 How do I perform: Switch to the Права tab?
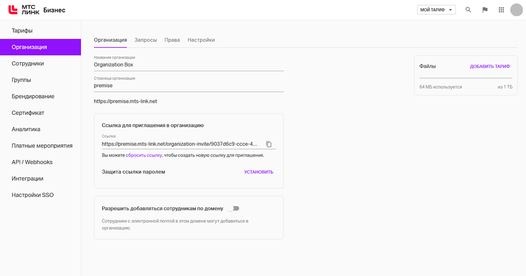[x=172, y=40]
